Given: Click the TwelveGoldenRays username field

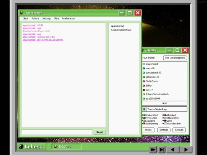Looking at the screenshot, I should click(x=166, y=109).
